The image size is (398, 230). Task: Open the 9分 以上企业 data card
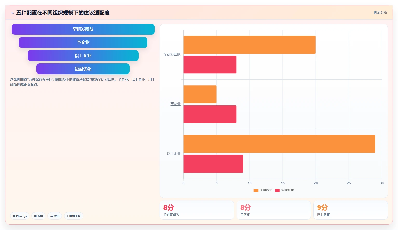pyautogui.click(x=351, y=210)
